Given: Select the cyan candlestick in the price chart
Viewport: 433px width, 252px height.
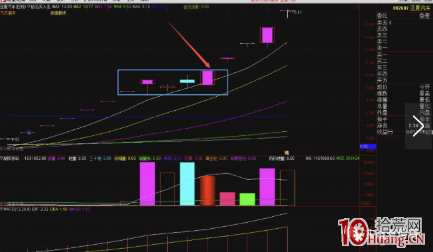Looking at the screenshot, I should (187, 81).
